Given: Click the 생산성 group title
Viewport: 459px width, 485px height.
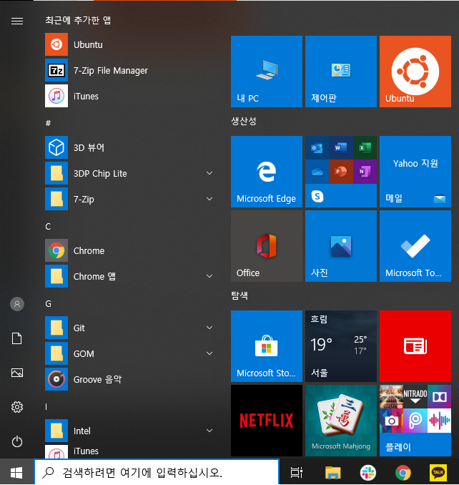Looking at the screenshot, I should (x=244, y=122).
